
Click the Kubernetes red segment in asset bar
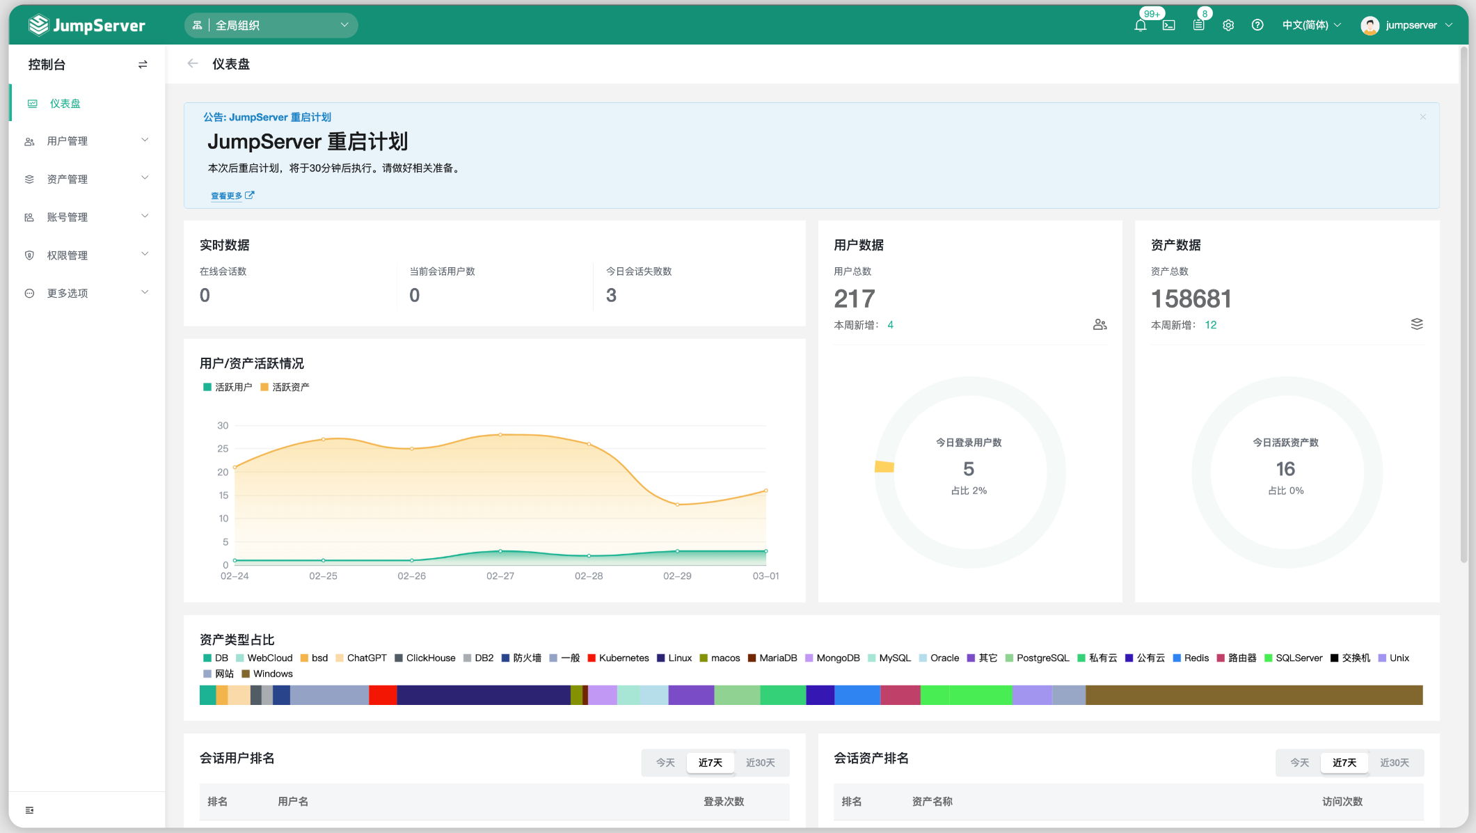(383, 695)
